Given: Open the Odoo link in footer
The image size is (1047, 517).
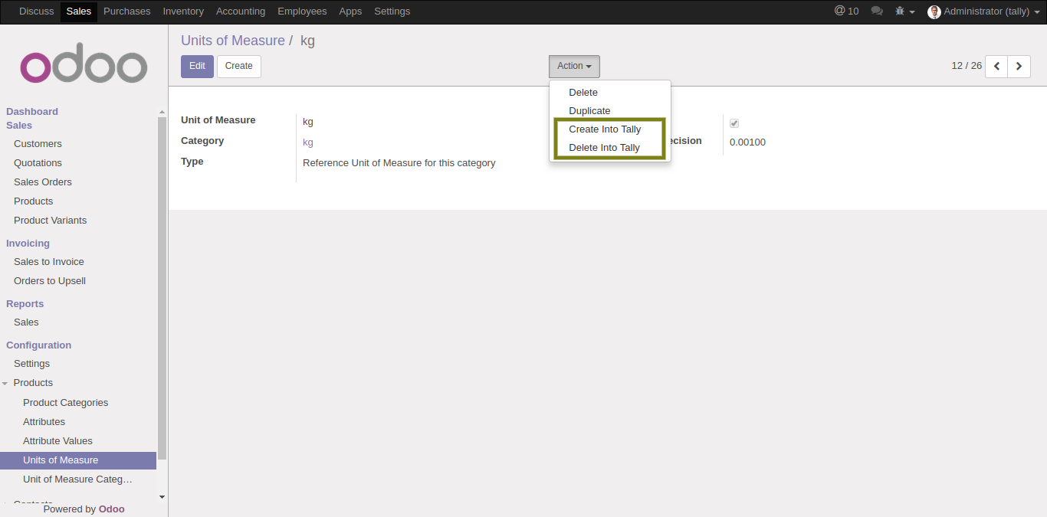Looking at the screenshot, I should tap(112, 509).
